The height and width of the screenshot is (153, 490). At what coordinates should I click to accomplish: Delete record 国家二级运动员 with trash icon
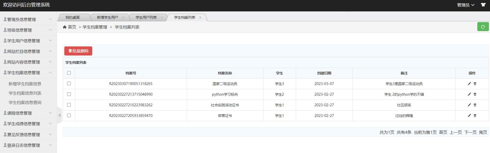tap(475, 84)
